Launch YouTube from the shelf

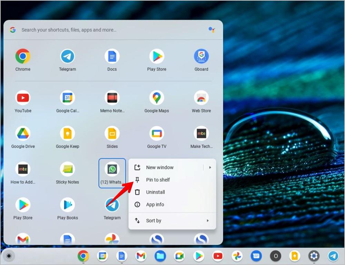click(x=218, y=256)
